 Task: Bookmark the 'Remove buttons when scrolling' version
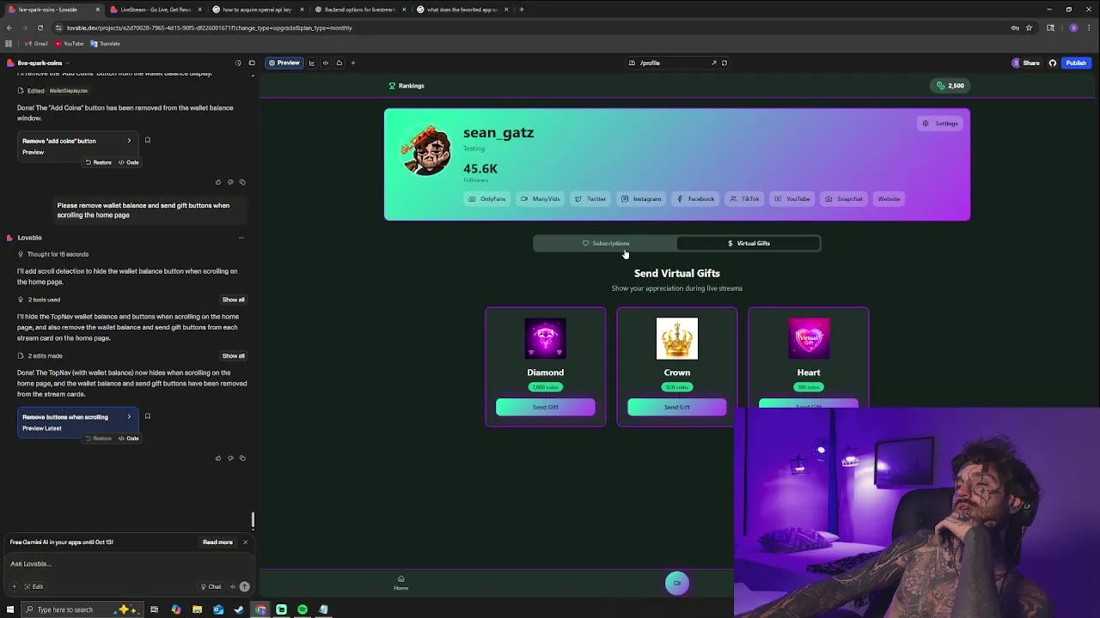point(147,416)
